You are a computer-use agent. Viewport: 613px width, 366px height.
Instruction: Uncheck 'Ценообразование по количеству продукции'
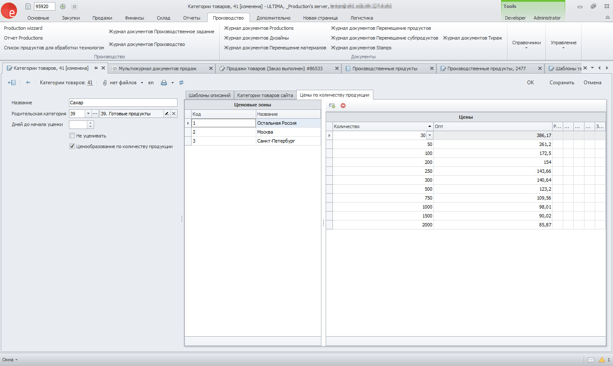coord(72,146)
